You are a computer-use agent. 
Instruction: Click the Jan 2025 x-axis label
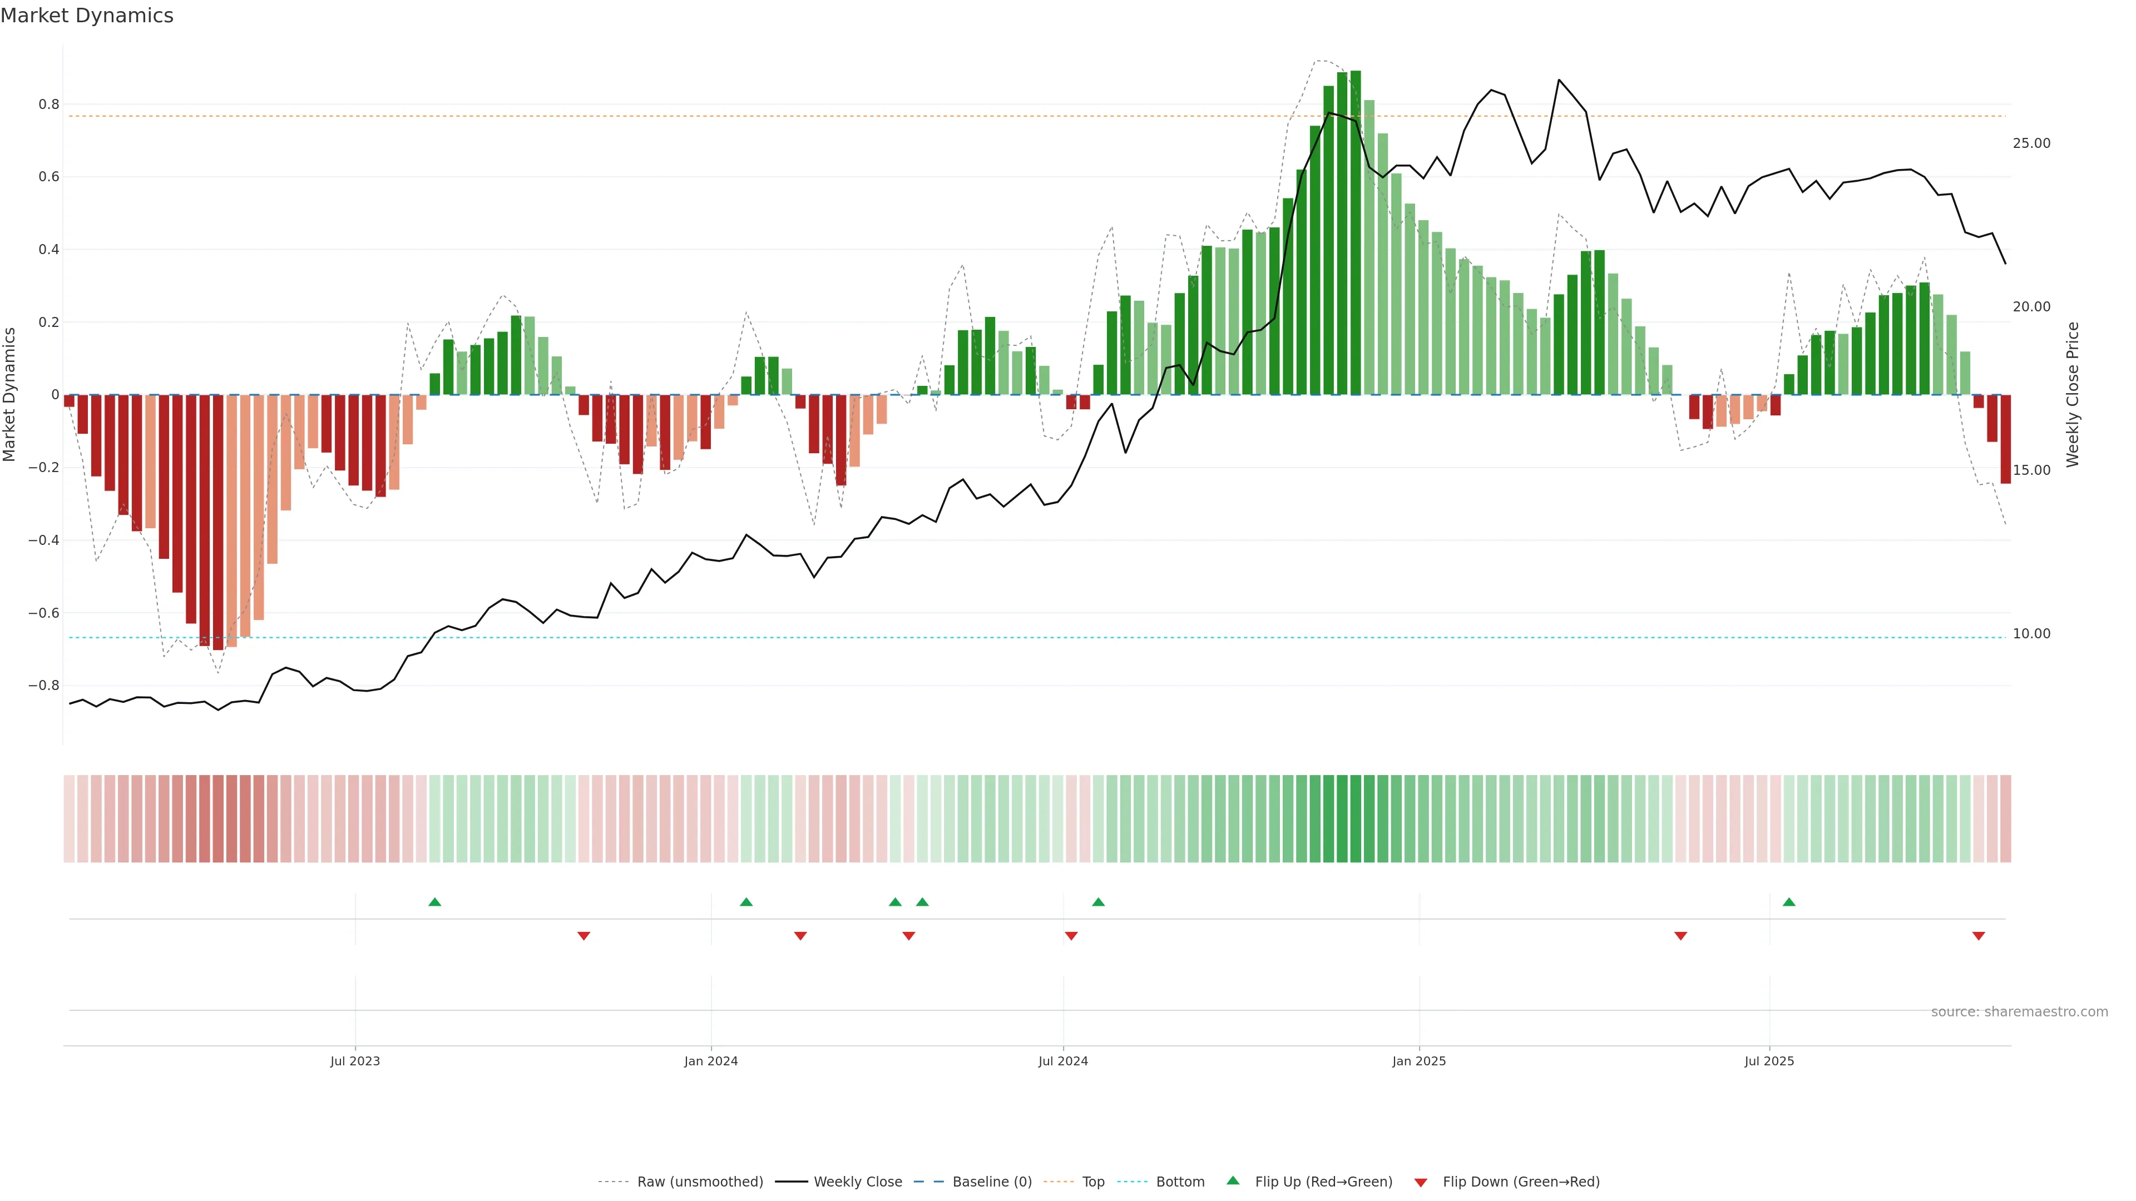coord(1419,1061)
